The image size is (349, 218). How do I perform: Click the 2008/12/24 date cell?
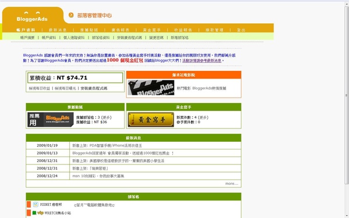[x=47, y=176]
